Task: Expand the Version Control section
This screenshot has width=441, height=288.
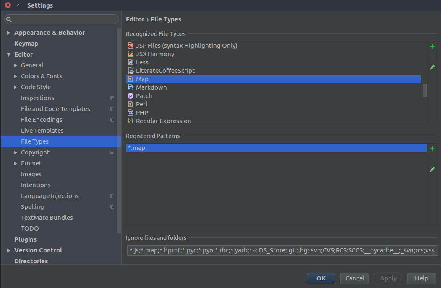Action: [8, 250]
